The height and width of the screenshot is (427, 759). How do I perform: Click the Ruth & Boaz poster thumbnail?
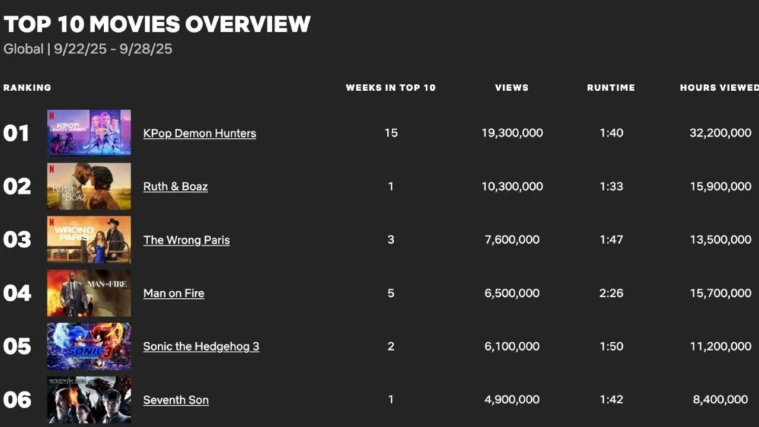coord(89,186)
